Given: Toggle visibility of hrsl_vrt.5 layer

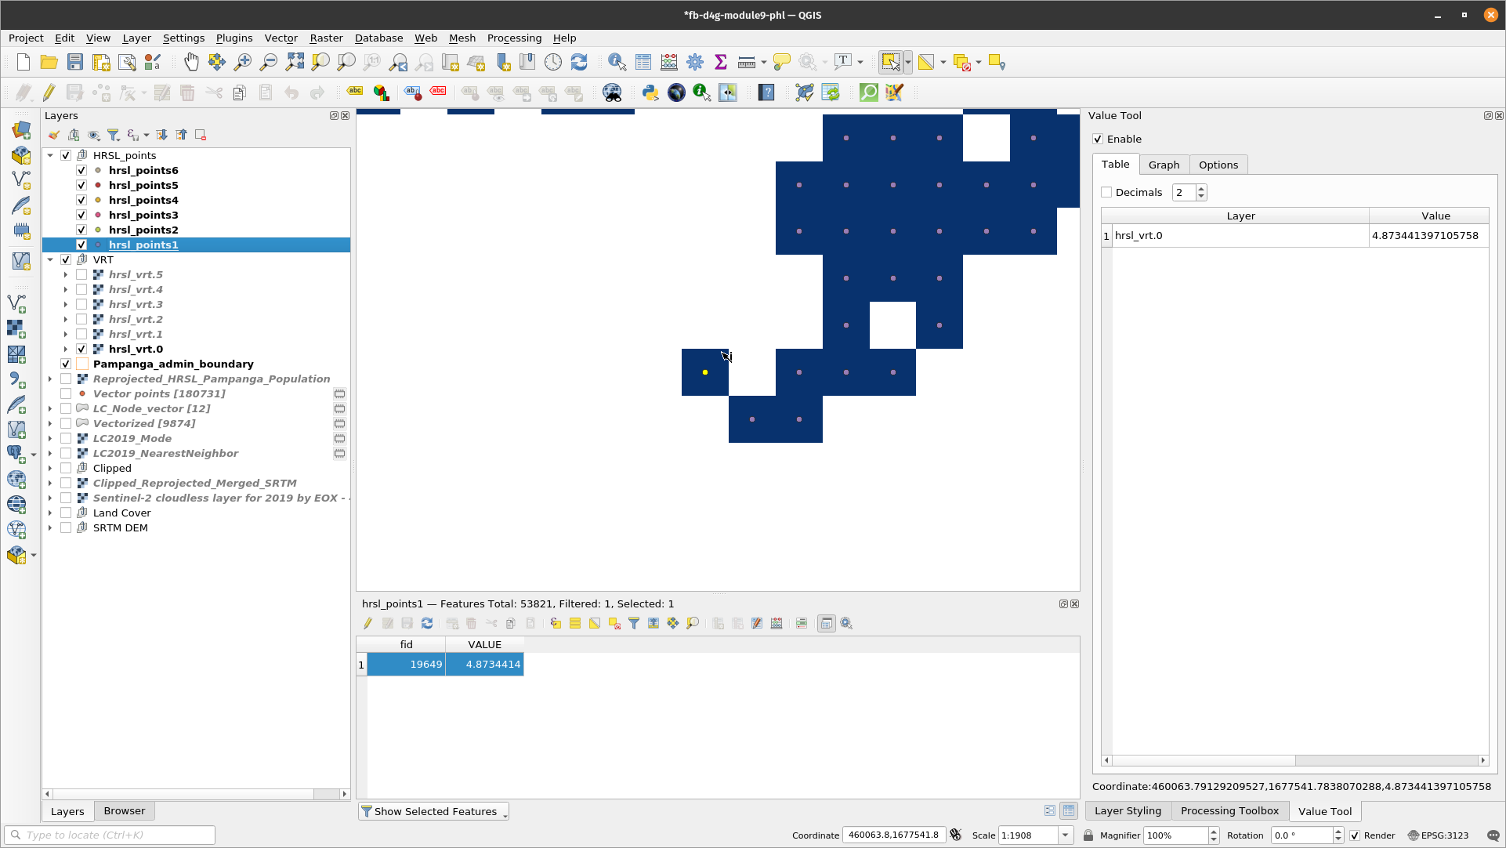Looking at the screenshot, I should [x=81, y=274].
